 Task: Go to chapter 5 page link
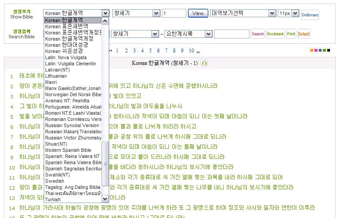(x=150, y=51)
